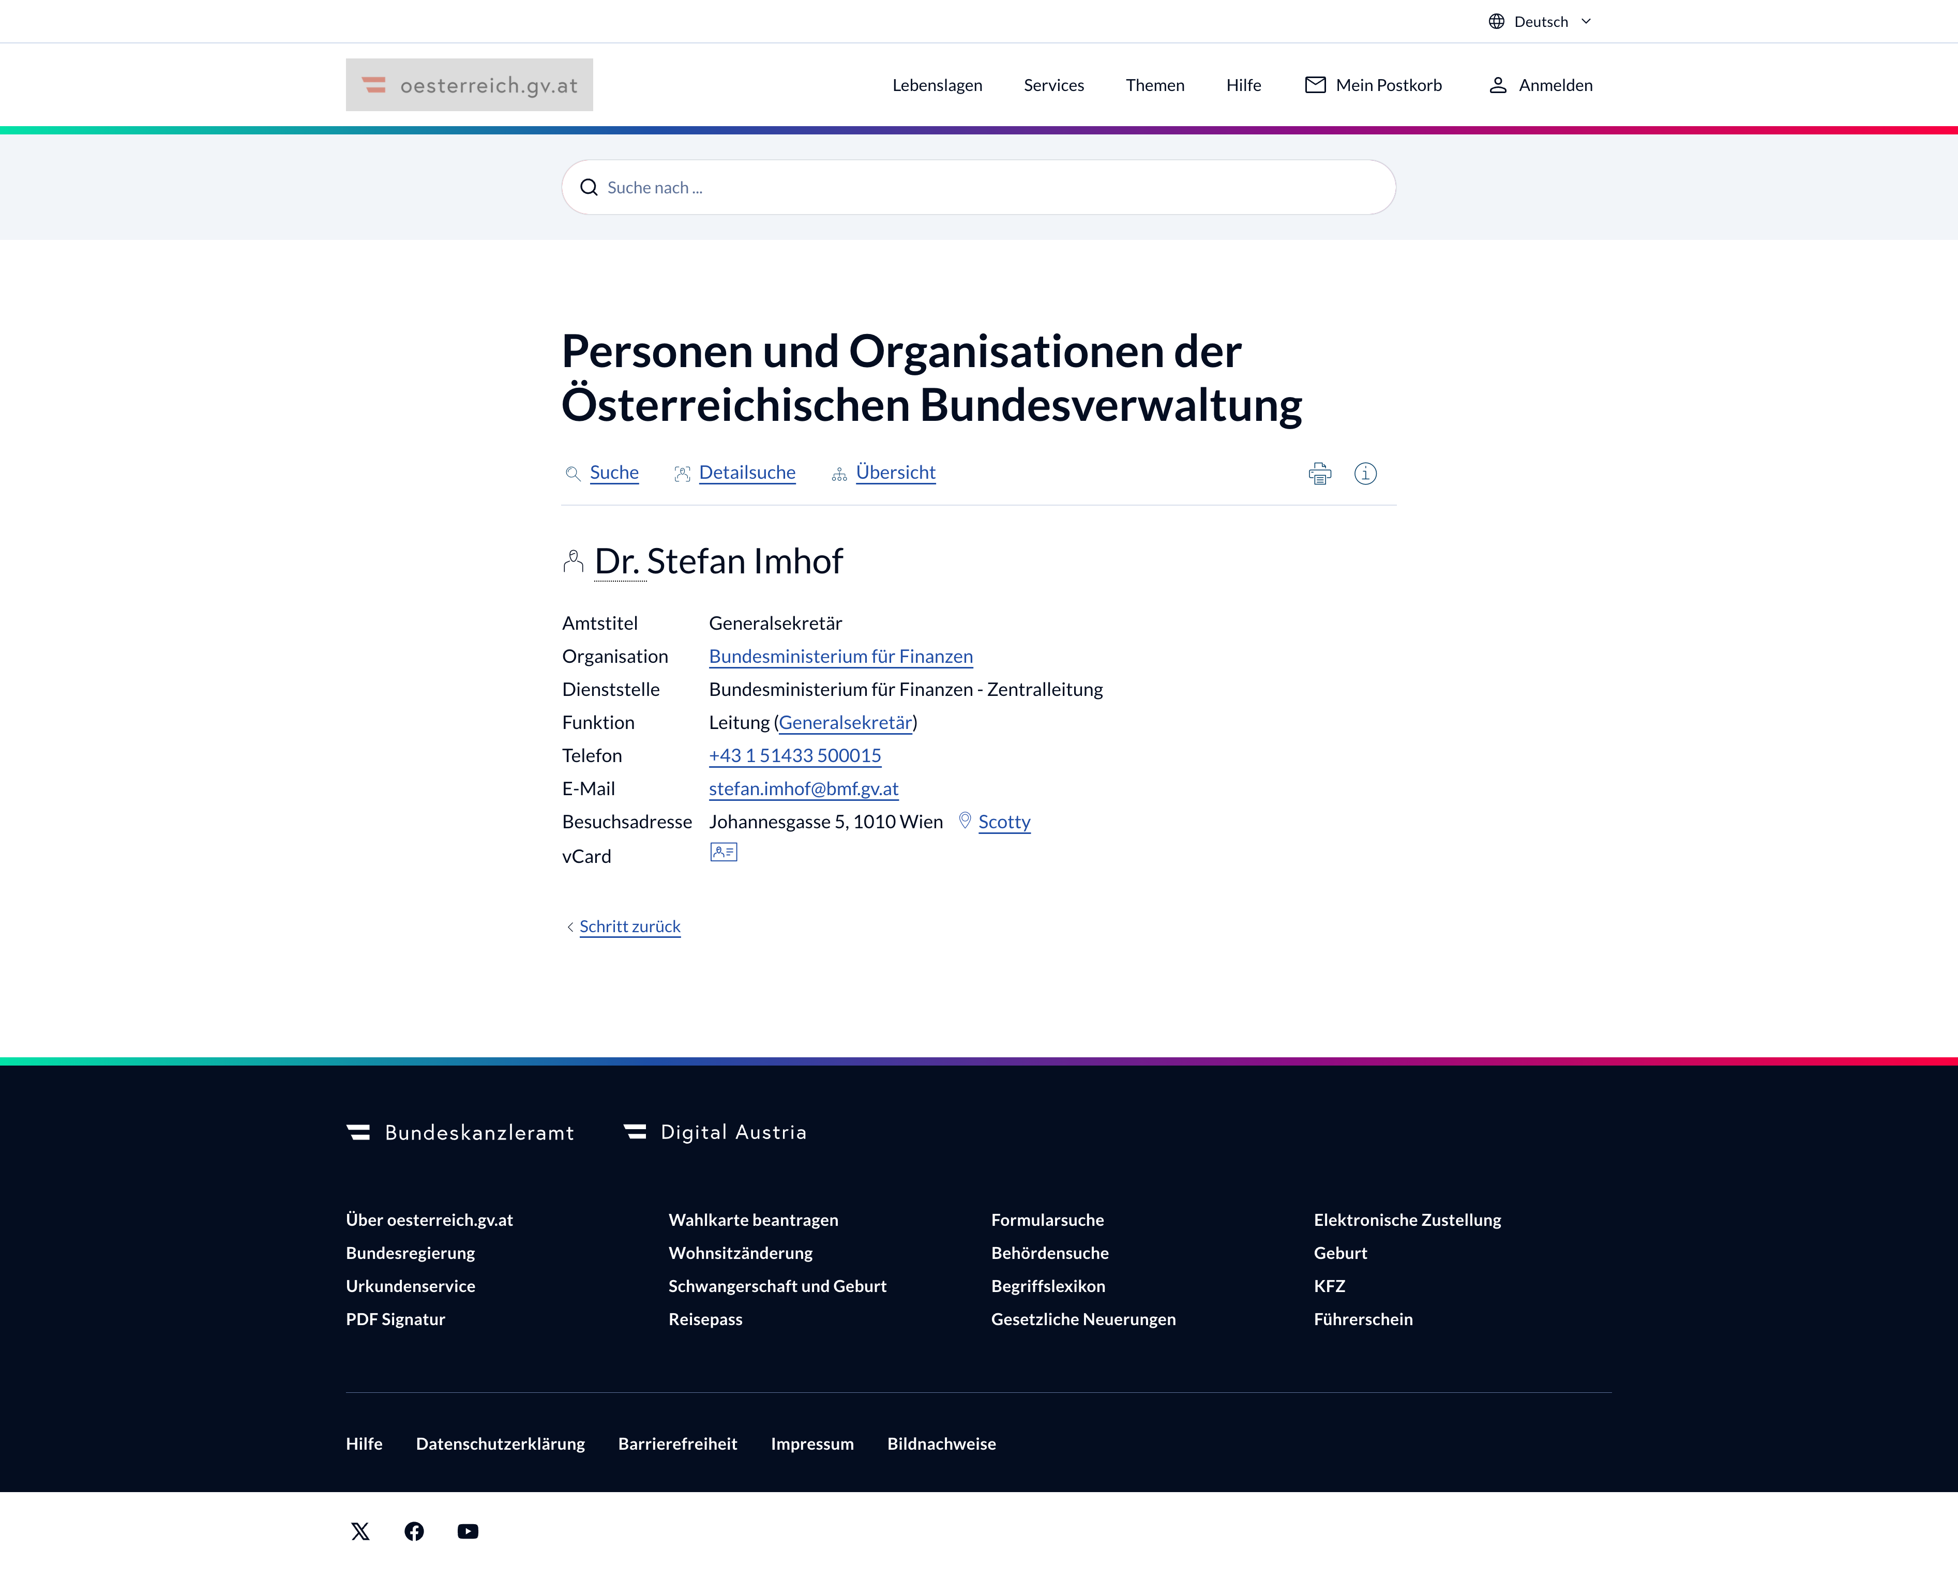
Task: Open X (Twitter) social icon
Action: 360,1531
